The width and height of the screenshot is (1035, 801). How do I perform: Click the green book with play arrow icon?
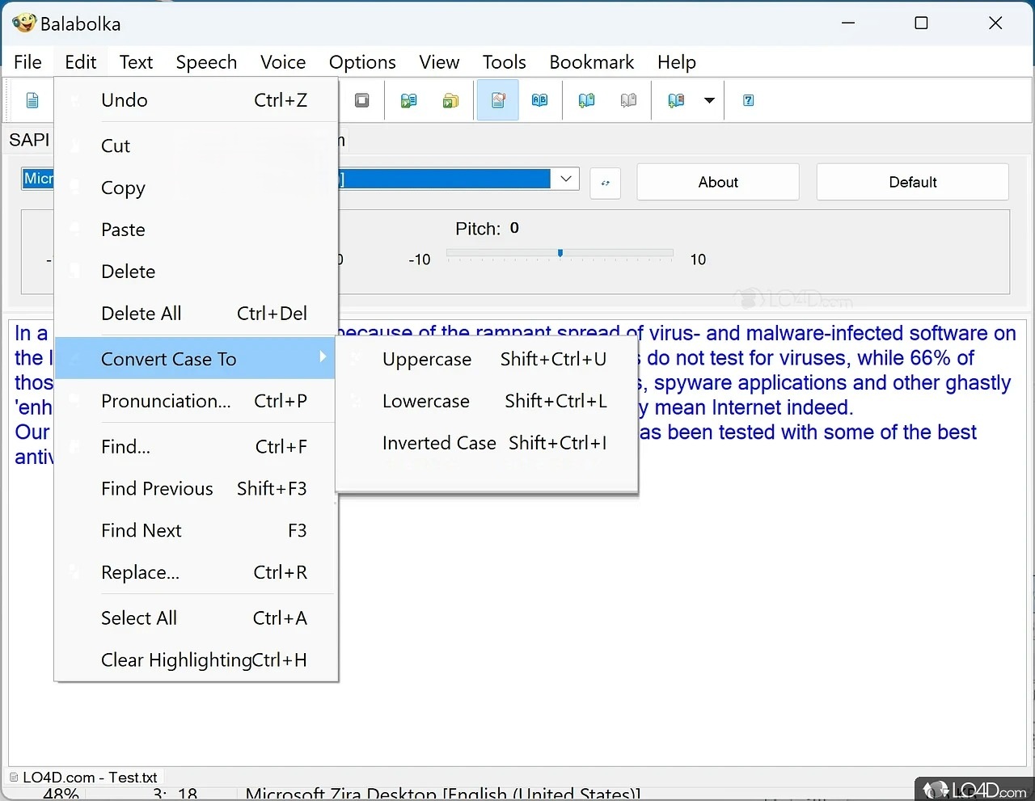pyautogui.click(x=409, y=100)
